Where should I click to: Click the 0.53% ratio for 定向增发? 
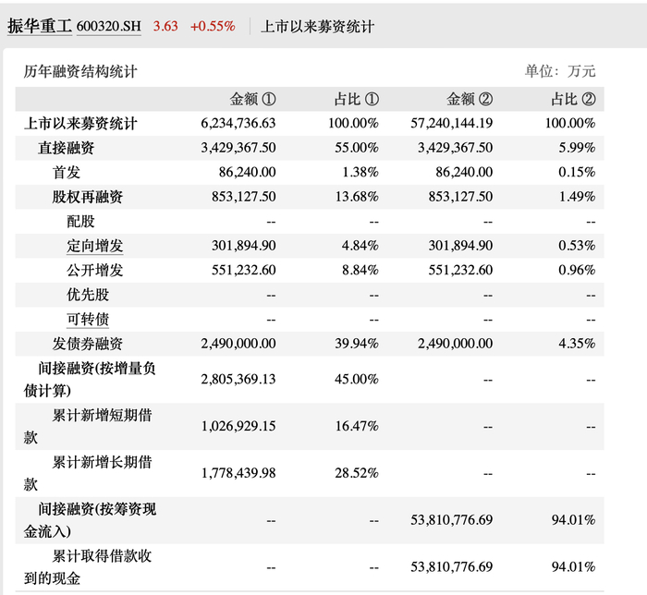(577, 246)
